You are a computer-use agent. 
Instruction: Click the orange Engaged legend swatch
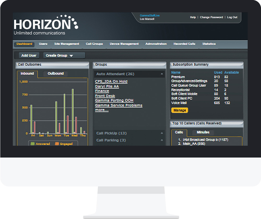coord(57,144)
